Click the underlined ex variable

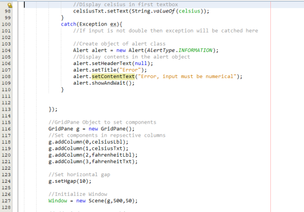pos(113,24)
